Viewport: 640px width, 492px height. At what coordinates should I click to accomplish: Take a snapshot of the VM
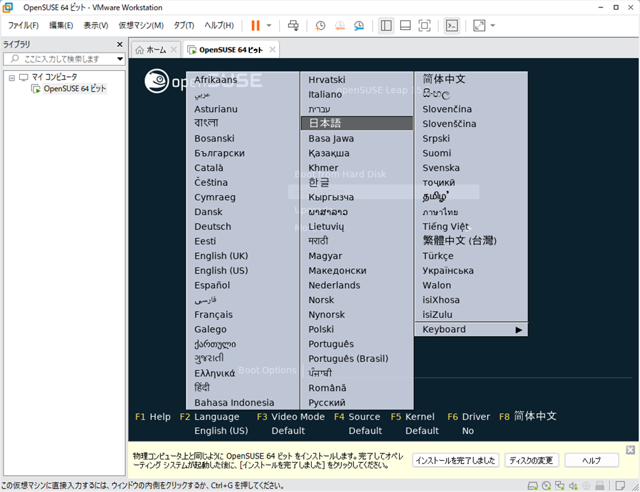point(320,26)
